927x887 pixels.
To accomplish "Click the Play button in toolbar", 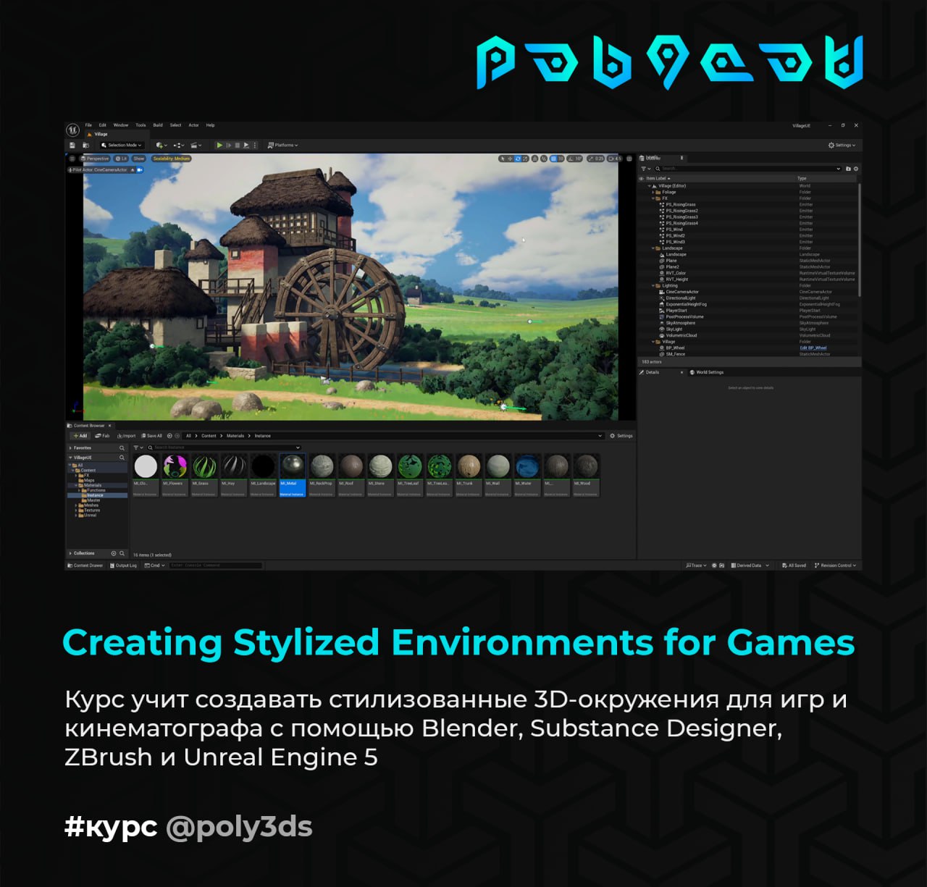I will (x=219, y=145).
